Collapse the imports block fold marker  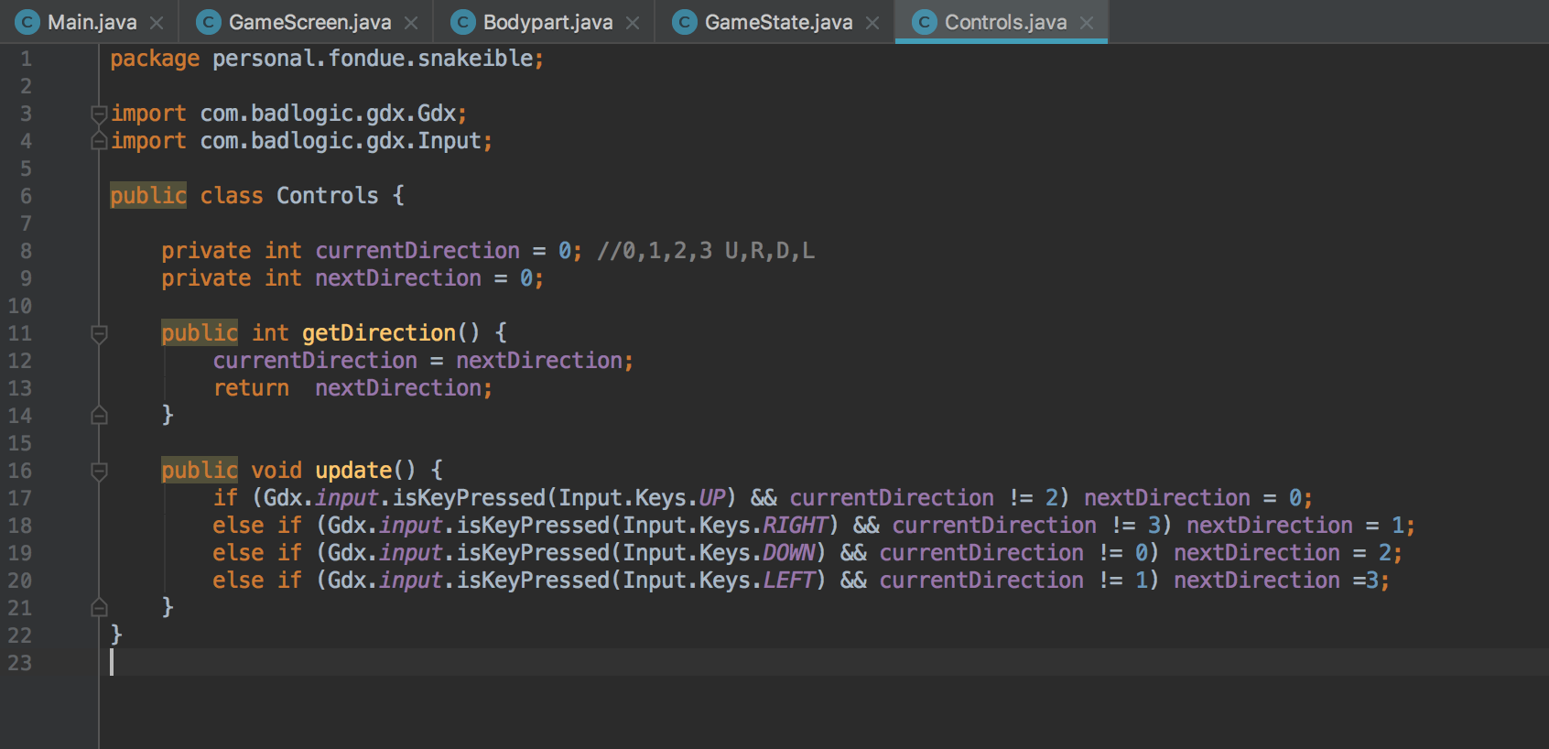pos(99,114)
